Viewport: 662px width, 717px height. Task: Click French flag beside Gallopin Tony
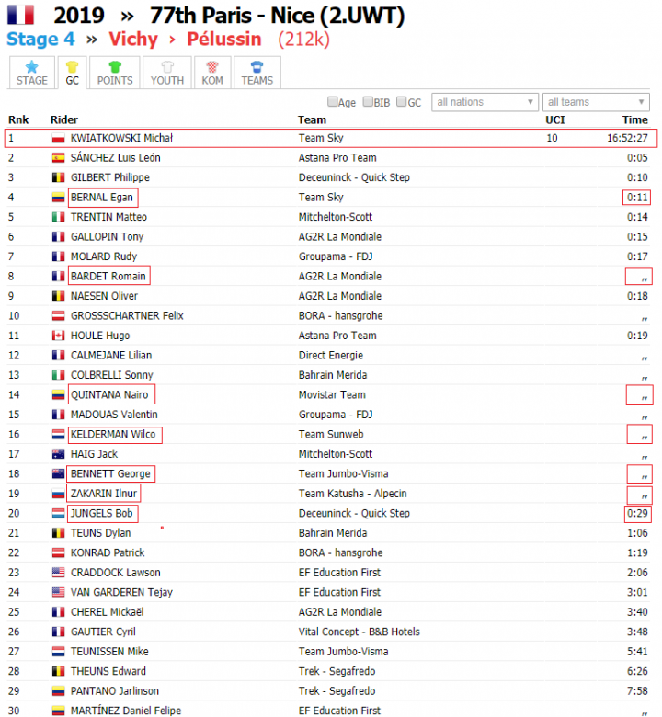58,237
